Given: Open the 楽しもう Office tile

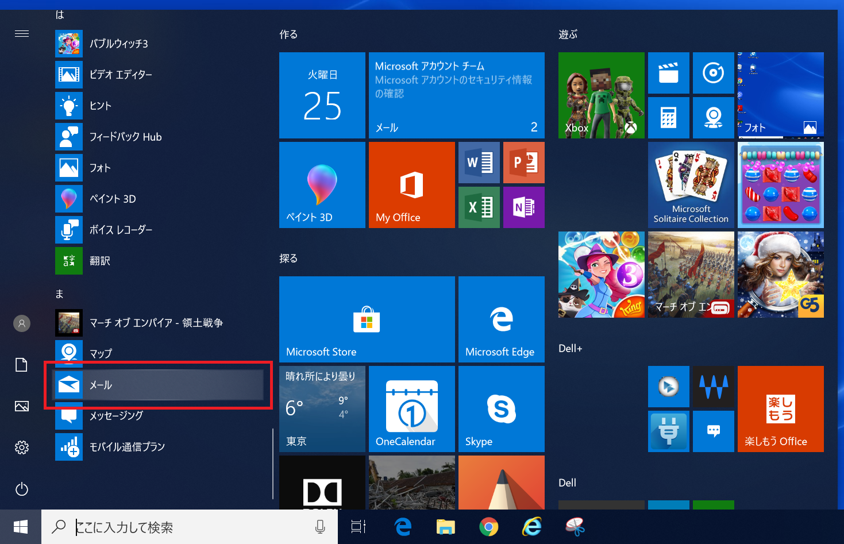Looking at the screenshot, I should click(781, 409).
